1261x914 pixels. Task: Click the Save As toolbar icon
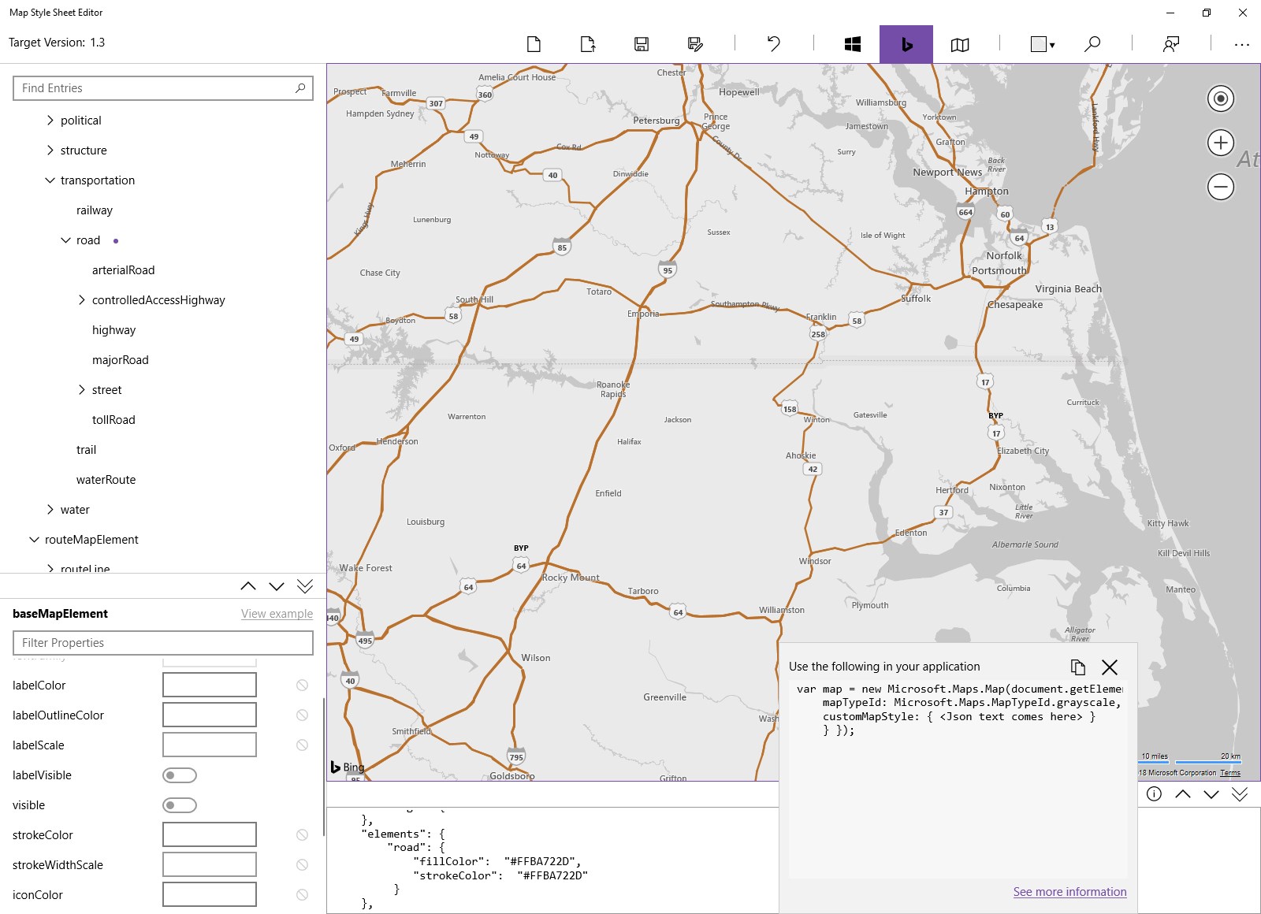tap(695, 44)
